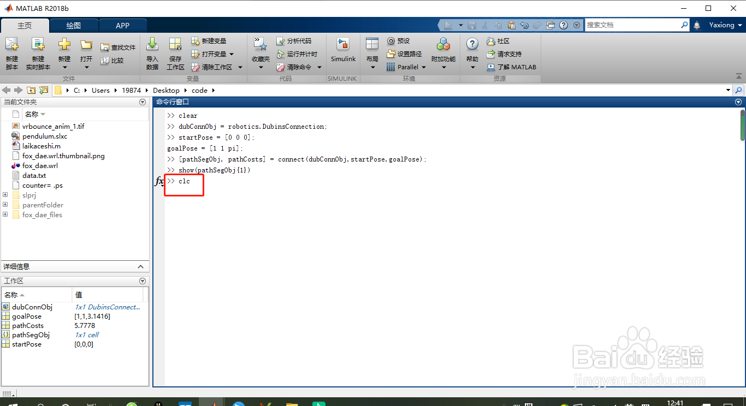Click the command window vertical scrollbar
The width and height of the screenshot is (746, 406).
point(742,124)
